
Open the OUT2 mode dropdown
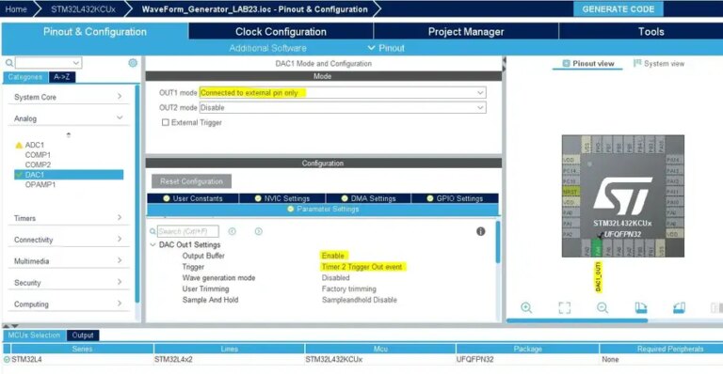(342, 108)
